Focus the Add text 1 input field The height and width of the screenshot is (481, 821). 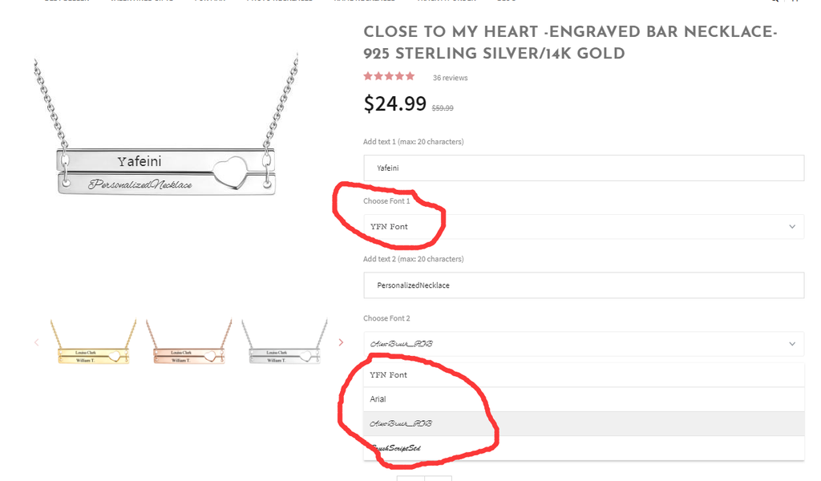pyautogui.click(x=583, y=168)
